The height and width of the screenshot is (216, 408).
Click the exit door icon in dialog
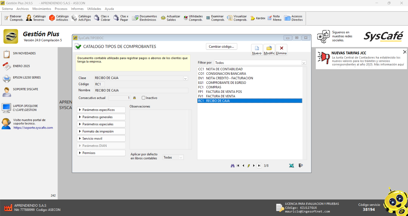point(301,166)
